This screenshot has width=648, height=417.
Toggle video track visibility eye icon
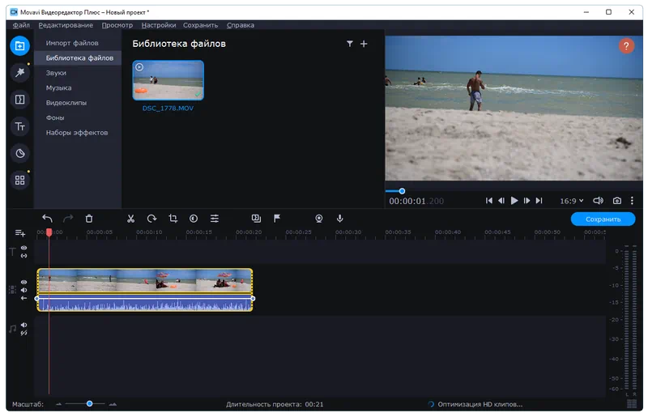point(23,283)
